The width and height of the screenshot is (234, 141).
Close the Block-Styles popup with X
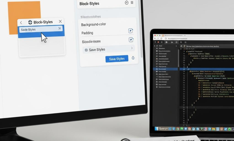tap(60, 21)
